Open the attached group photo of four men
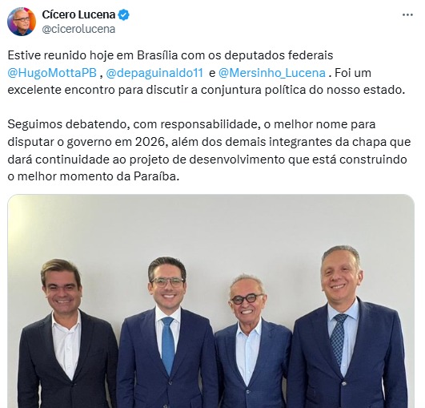This screenshot has width=425, height=408. pyautogui.click(x=210, y=301)
